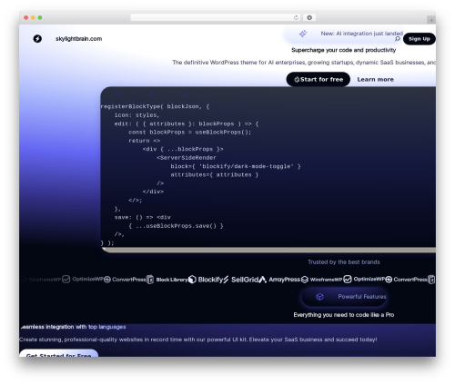Click the cube icon in the Powerful Features pill
Viewport: 455px width, 384px height.
319,297
